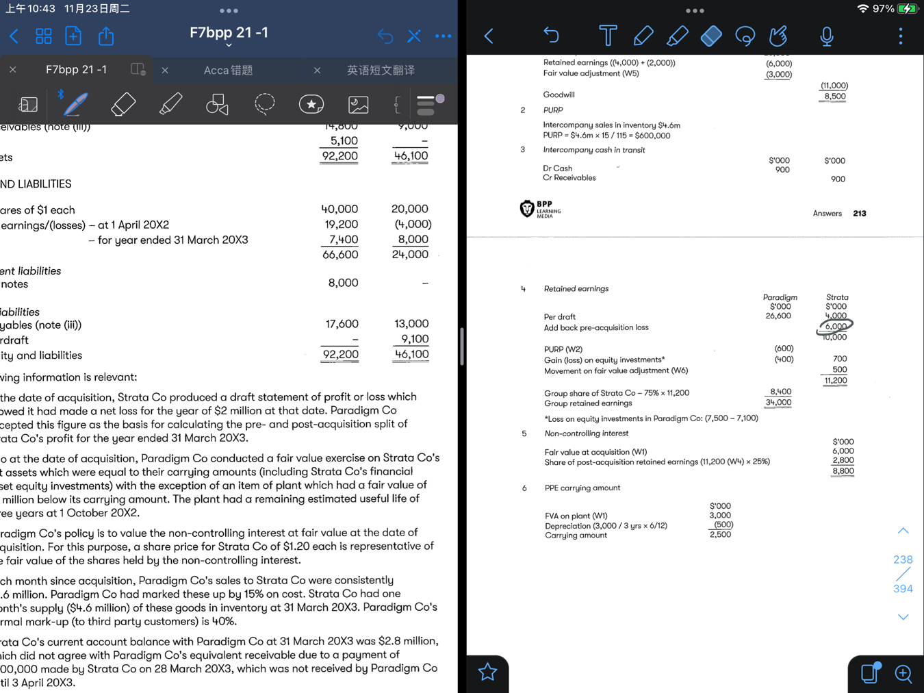Choose pen stroke thickness and color
Image resolution: width=924 pixels, height=693 pixels.
431,104
